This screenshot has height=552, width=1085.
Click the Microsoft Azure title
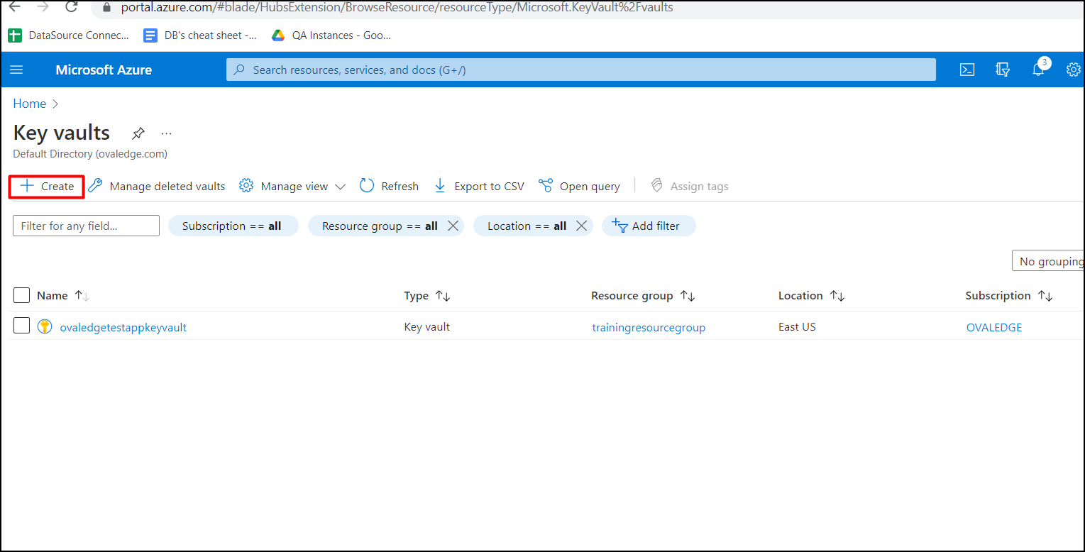(104, 70)
